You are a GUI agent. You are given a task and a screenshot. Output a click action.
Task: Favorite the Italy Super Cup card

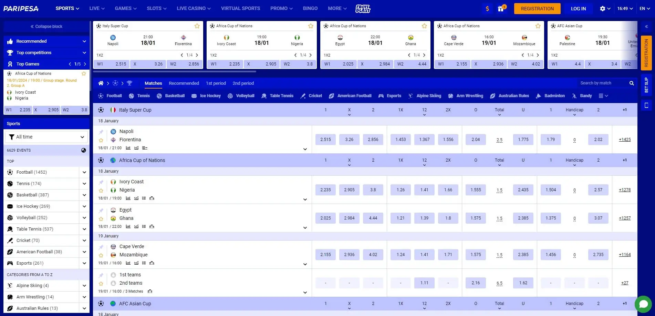click(197, 26)
